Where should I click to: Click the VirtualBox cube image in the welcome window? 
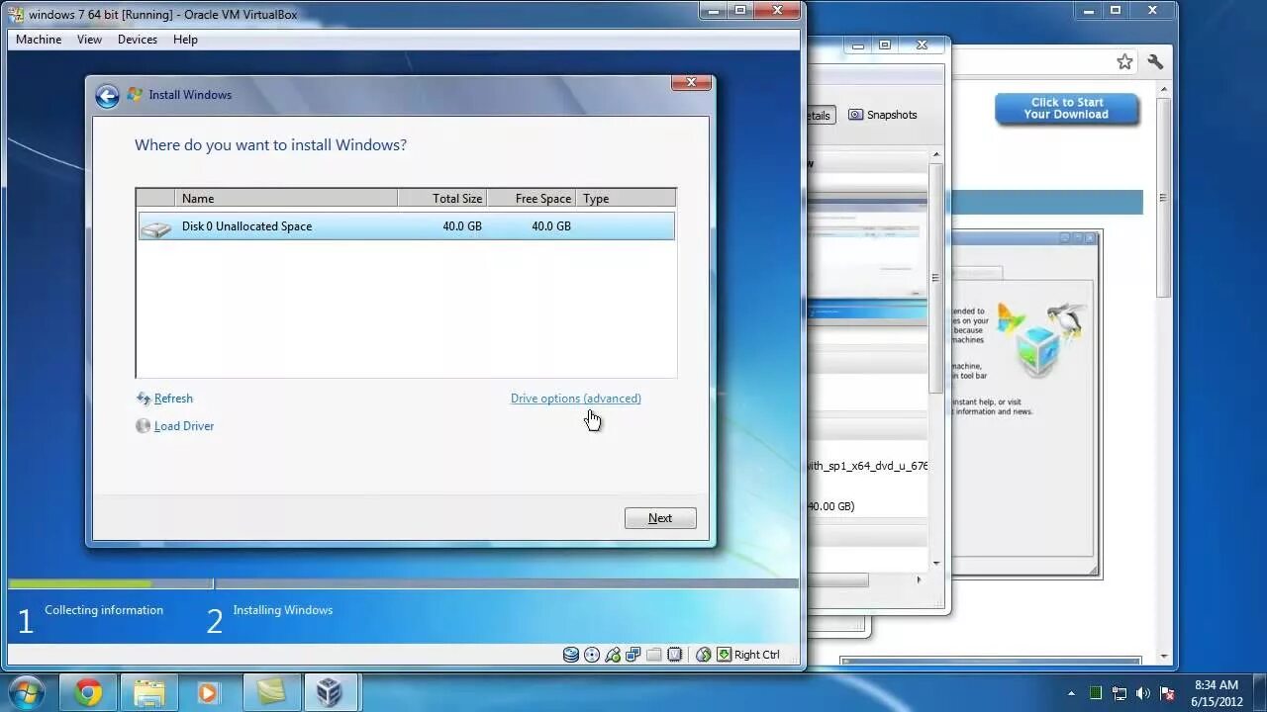pos(1039,351)
